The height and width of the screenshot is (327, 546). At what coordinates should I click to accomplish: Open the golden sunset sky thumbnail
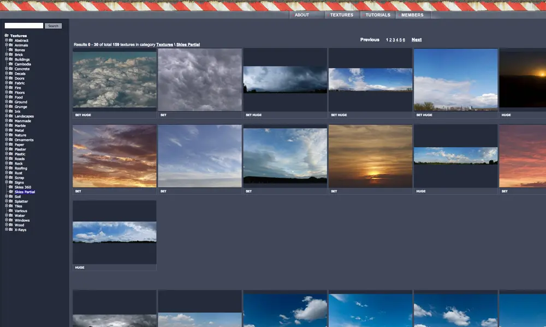(x=370, y=156)
